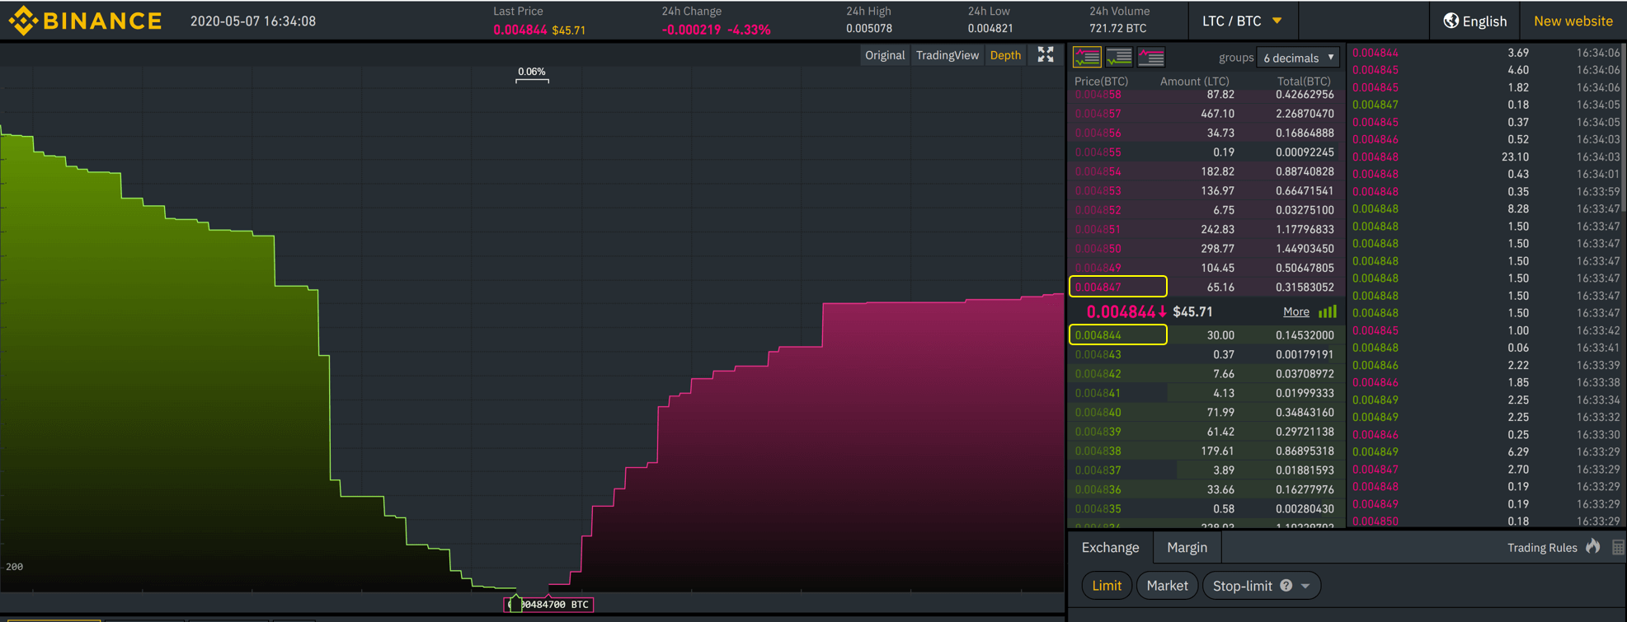Click trade history row with amount 23.10
This screenshot has width=1627, height=622.
(1485, 157)
